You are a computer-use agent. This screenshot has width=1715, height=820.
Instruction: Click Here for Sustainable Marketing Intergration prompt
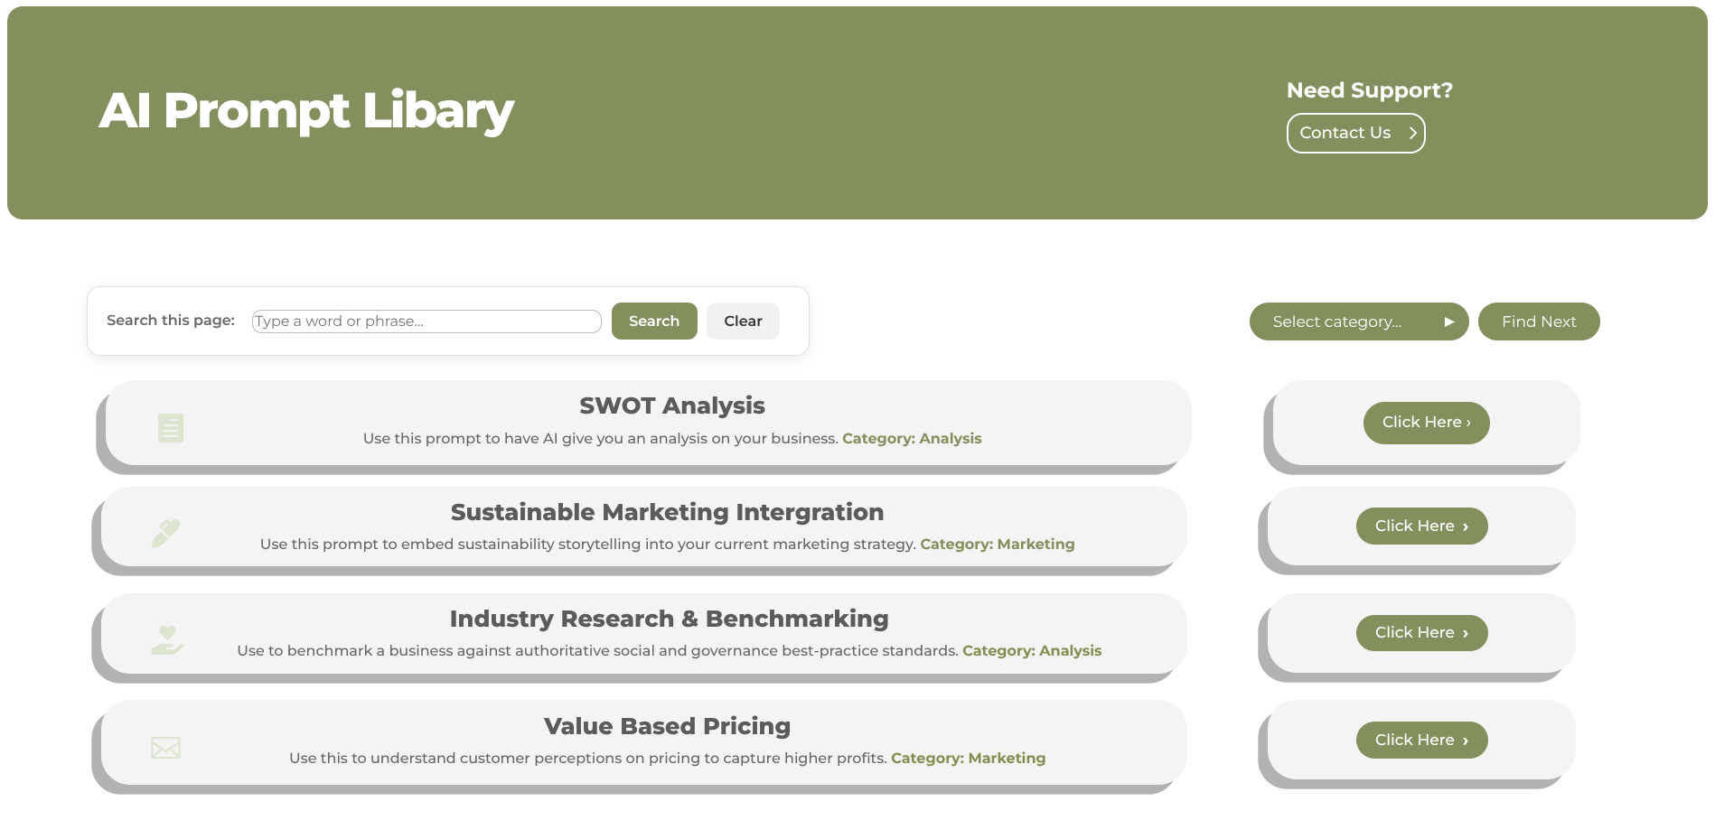pos(1421,526)
